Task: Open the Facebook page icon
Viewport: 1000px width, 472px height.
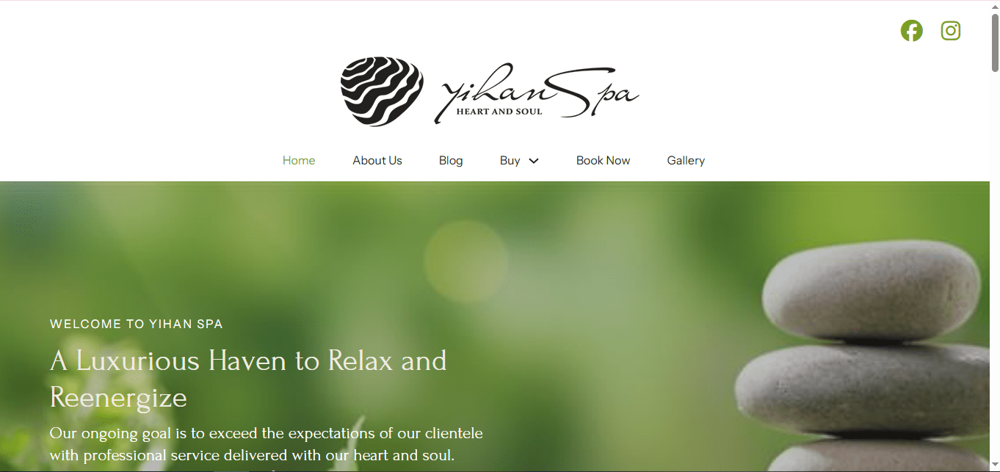Action: click(911, 31)
